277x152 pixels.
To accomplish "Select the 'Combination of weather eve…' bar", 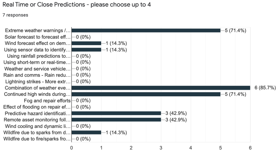I will click(x=161, y=88).
